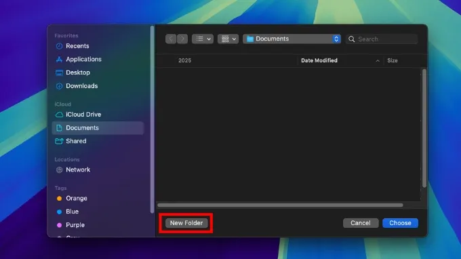Click the Cancel button

[x=361, y=223]
